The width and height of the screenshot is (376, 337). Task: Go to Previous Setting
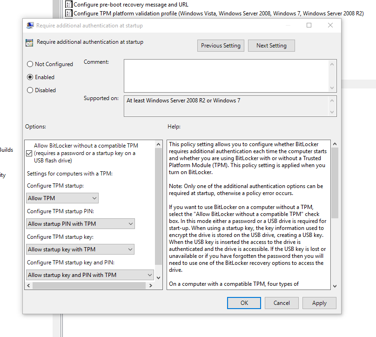(x=221, y=46)
